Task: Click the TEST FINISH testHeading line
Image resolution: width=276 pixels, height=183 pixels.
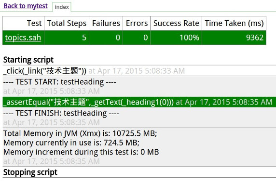Action: click(61, 113)
